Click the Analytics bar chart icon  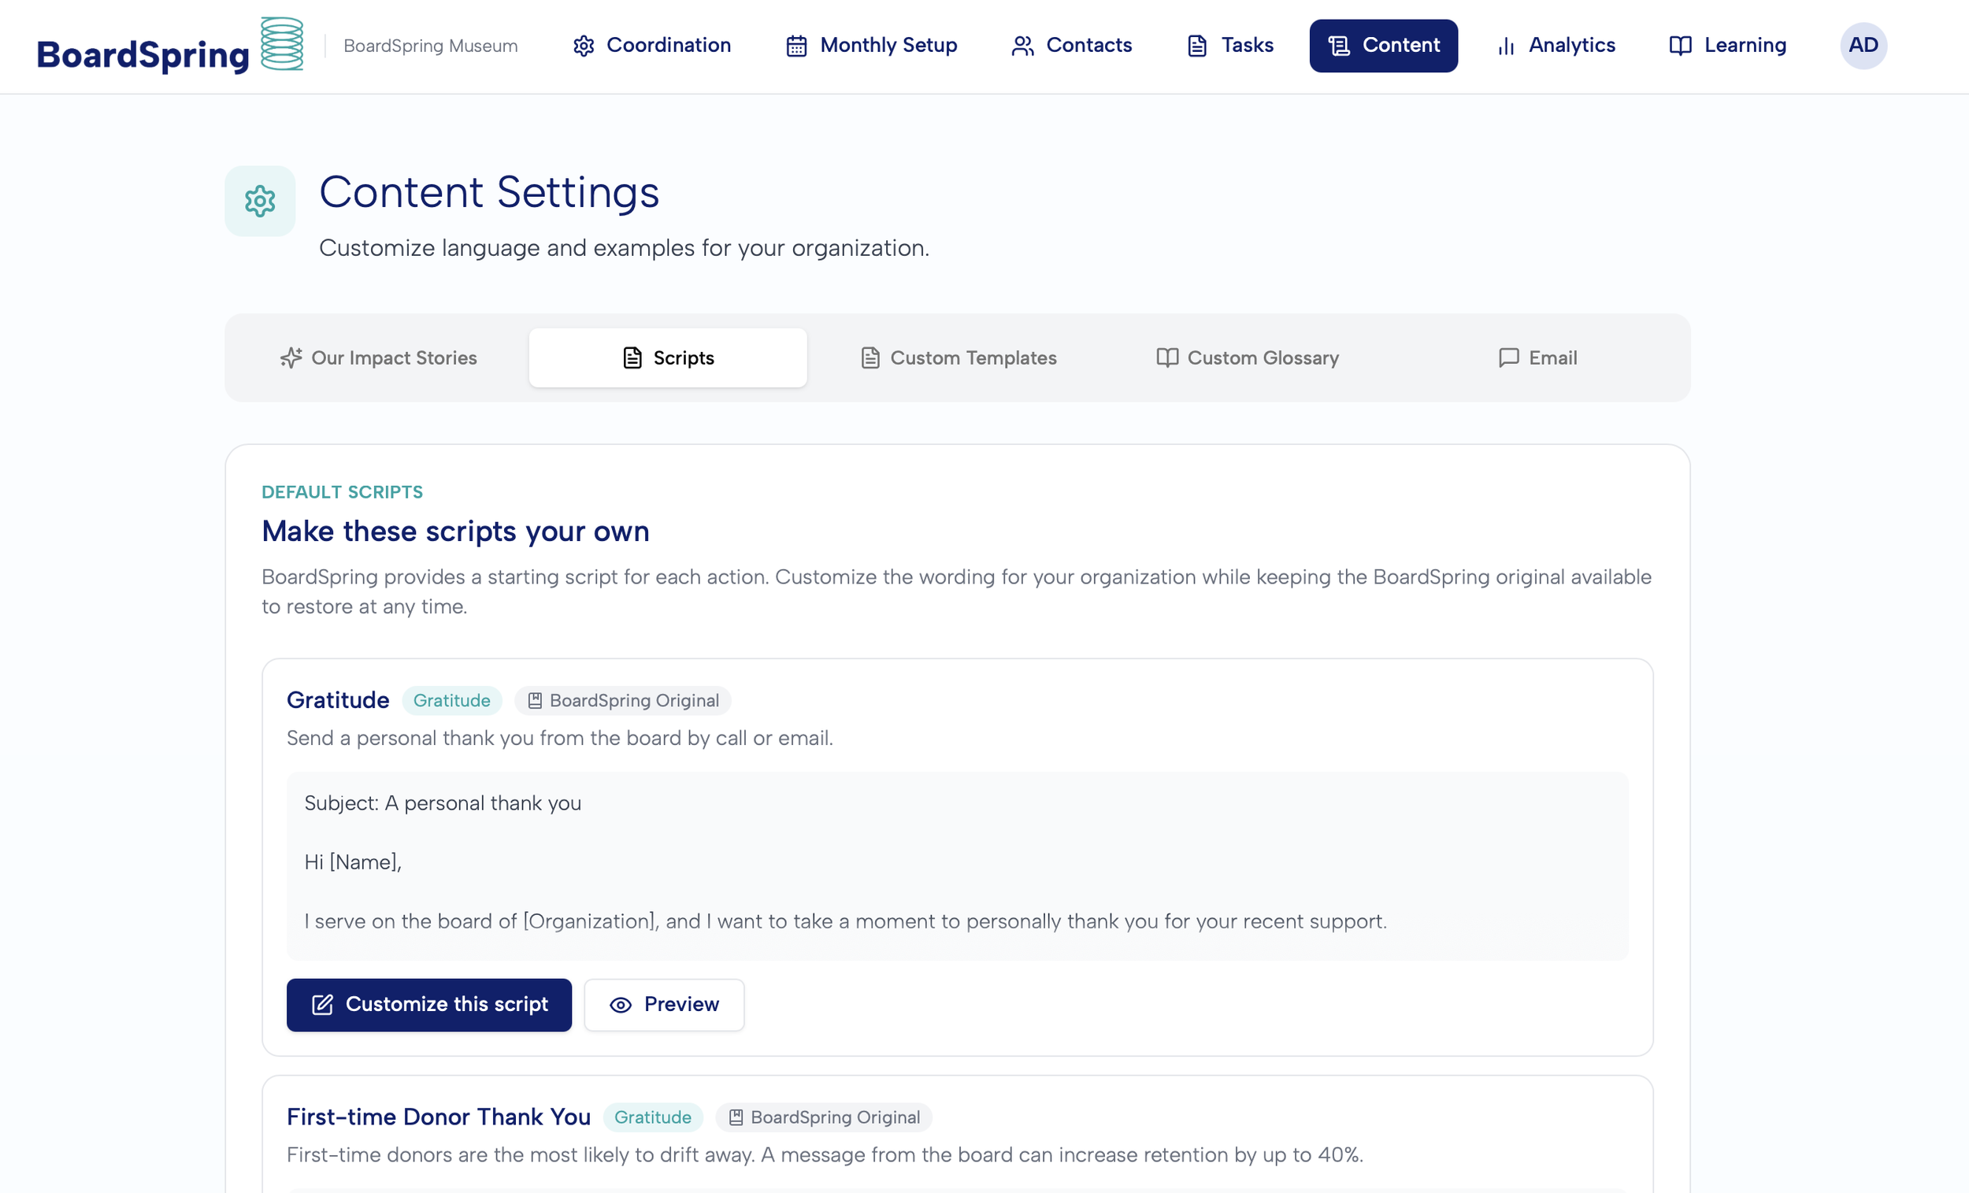[1507, 46]
